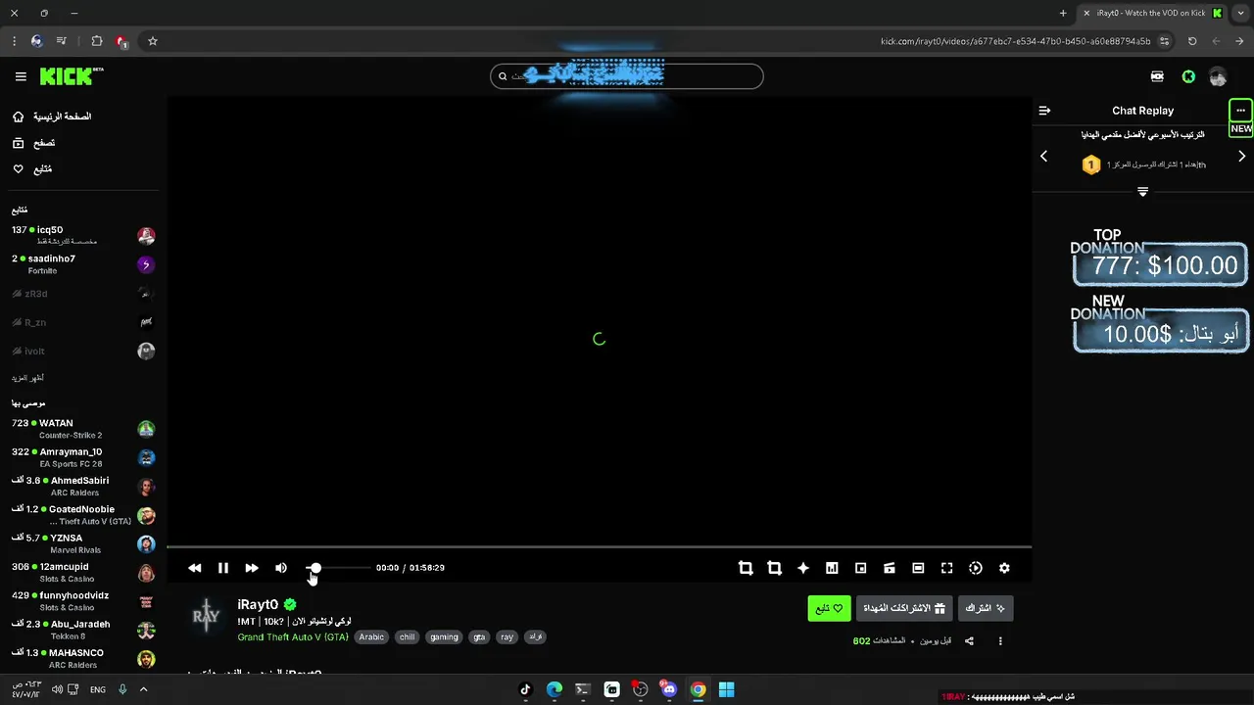Open the iRayt0 channel name link

point(258,604)
